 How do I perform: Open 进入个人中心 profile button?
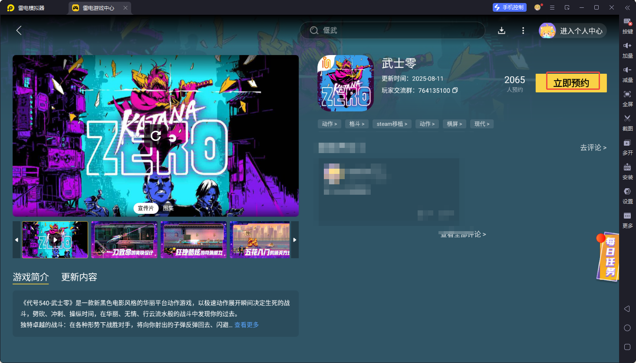pos(573,31)
